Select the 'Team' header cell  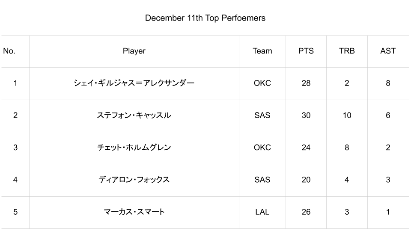pyautogui.click(x=262, y=51)
